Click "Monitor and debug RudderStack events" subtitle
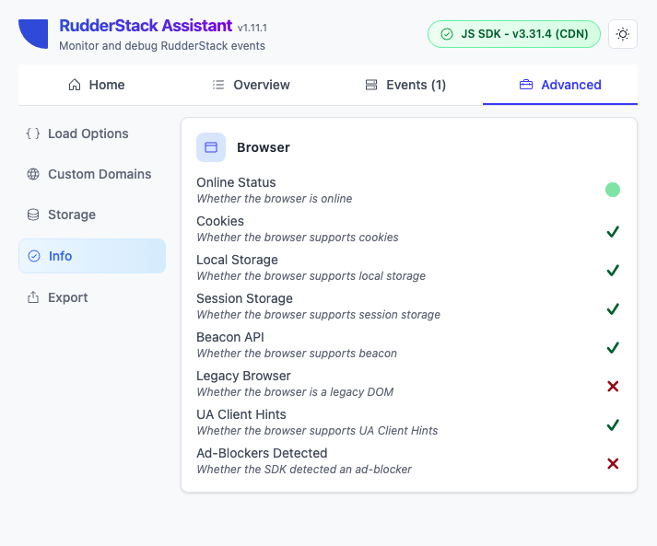The width and height of the screenshot is (657, 546). (162, 46)
